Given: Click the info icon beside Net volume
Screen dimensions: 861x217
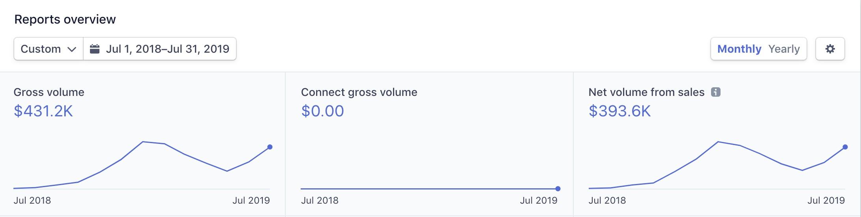Looking at the screenshot, I should click(715, 92).
